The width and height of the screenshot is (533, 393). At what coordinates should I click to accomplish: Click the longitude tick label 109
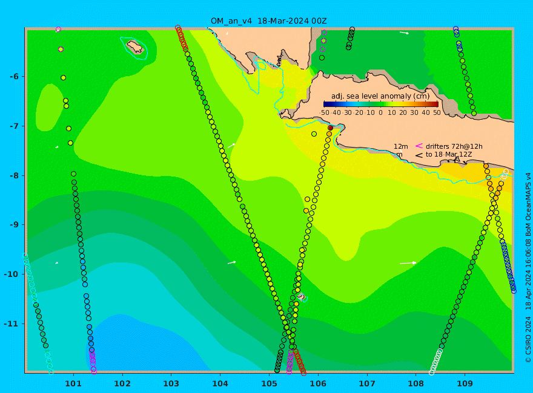[x=465, y=384]
